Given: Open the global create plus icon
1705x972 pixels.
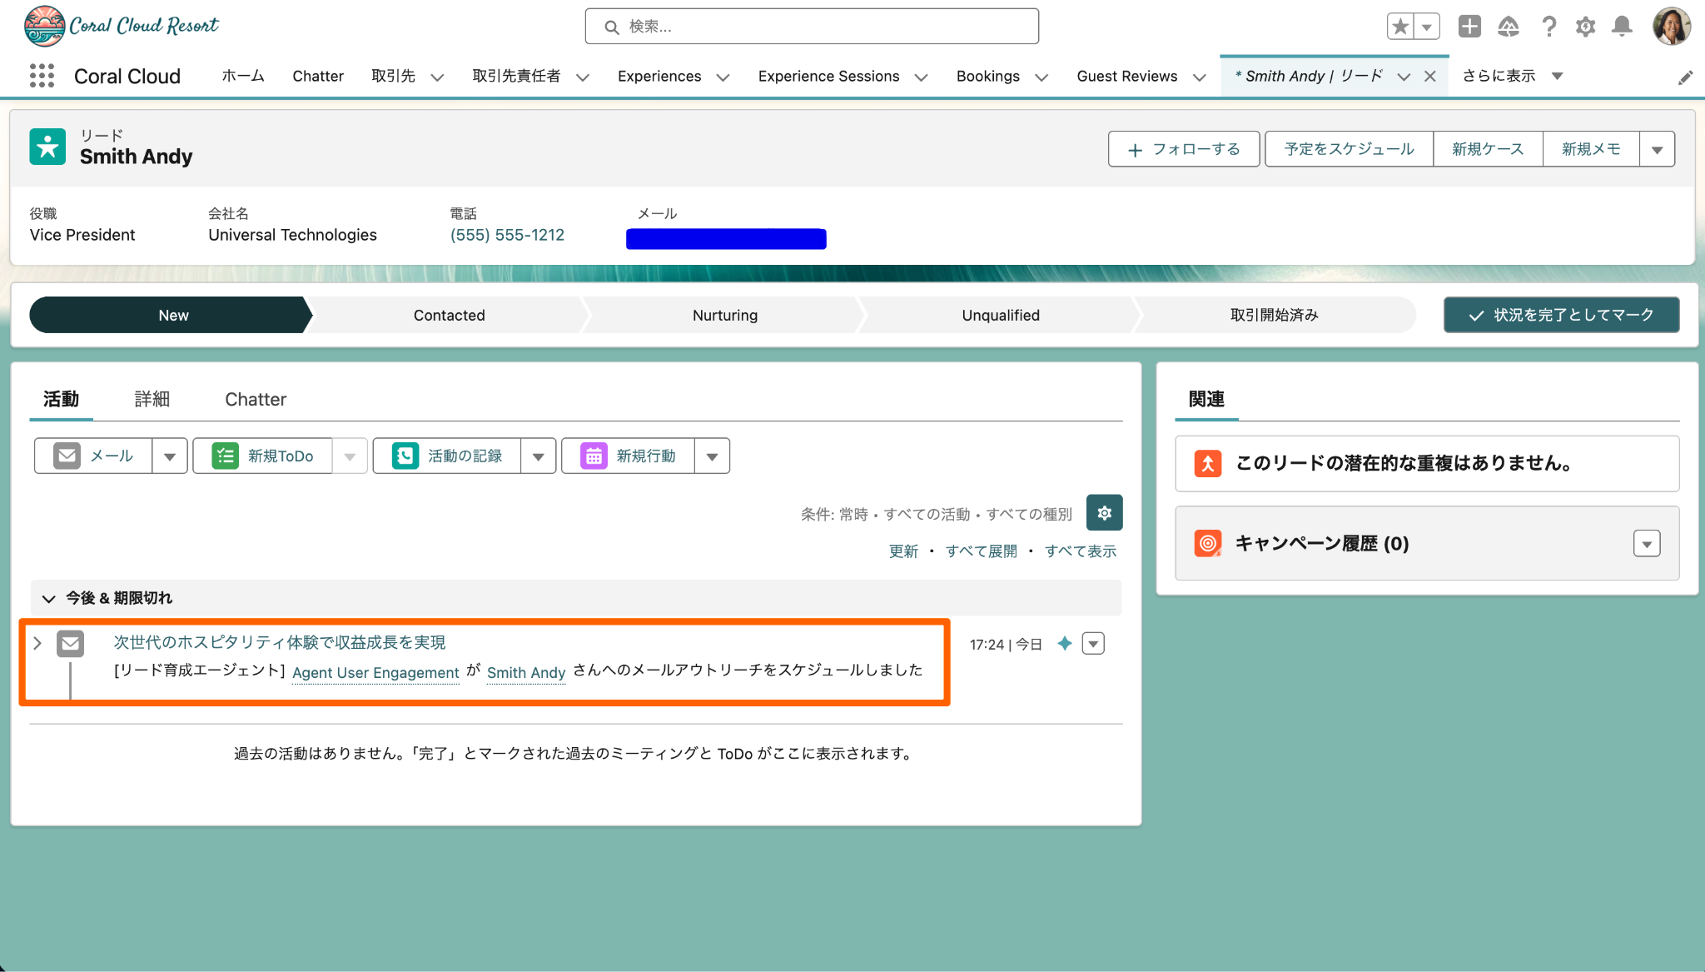Looking at the screenshot, I should (1469, 27).
